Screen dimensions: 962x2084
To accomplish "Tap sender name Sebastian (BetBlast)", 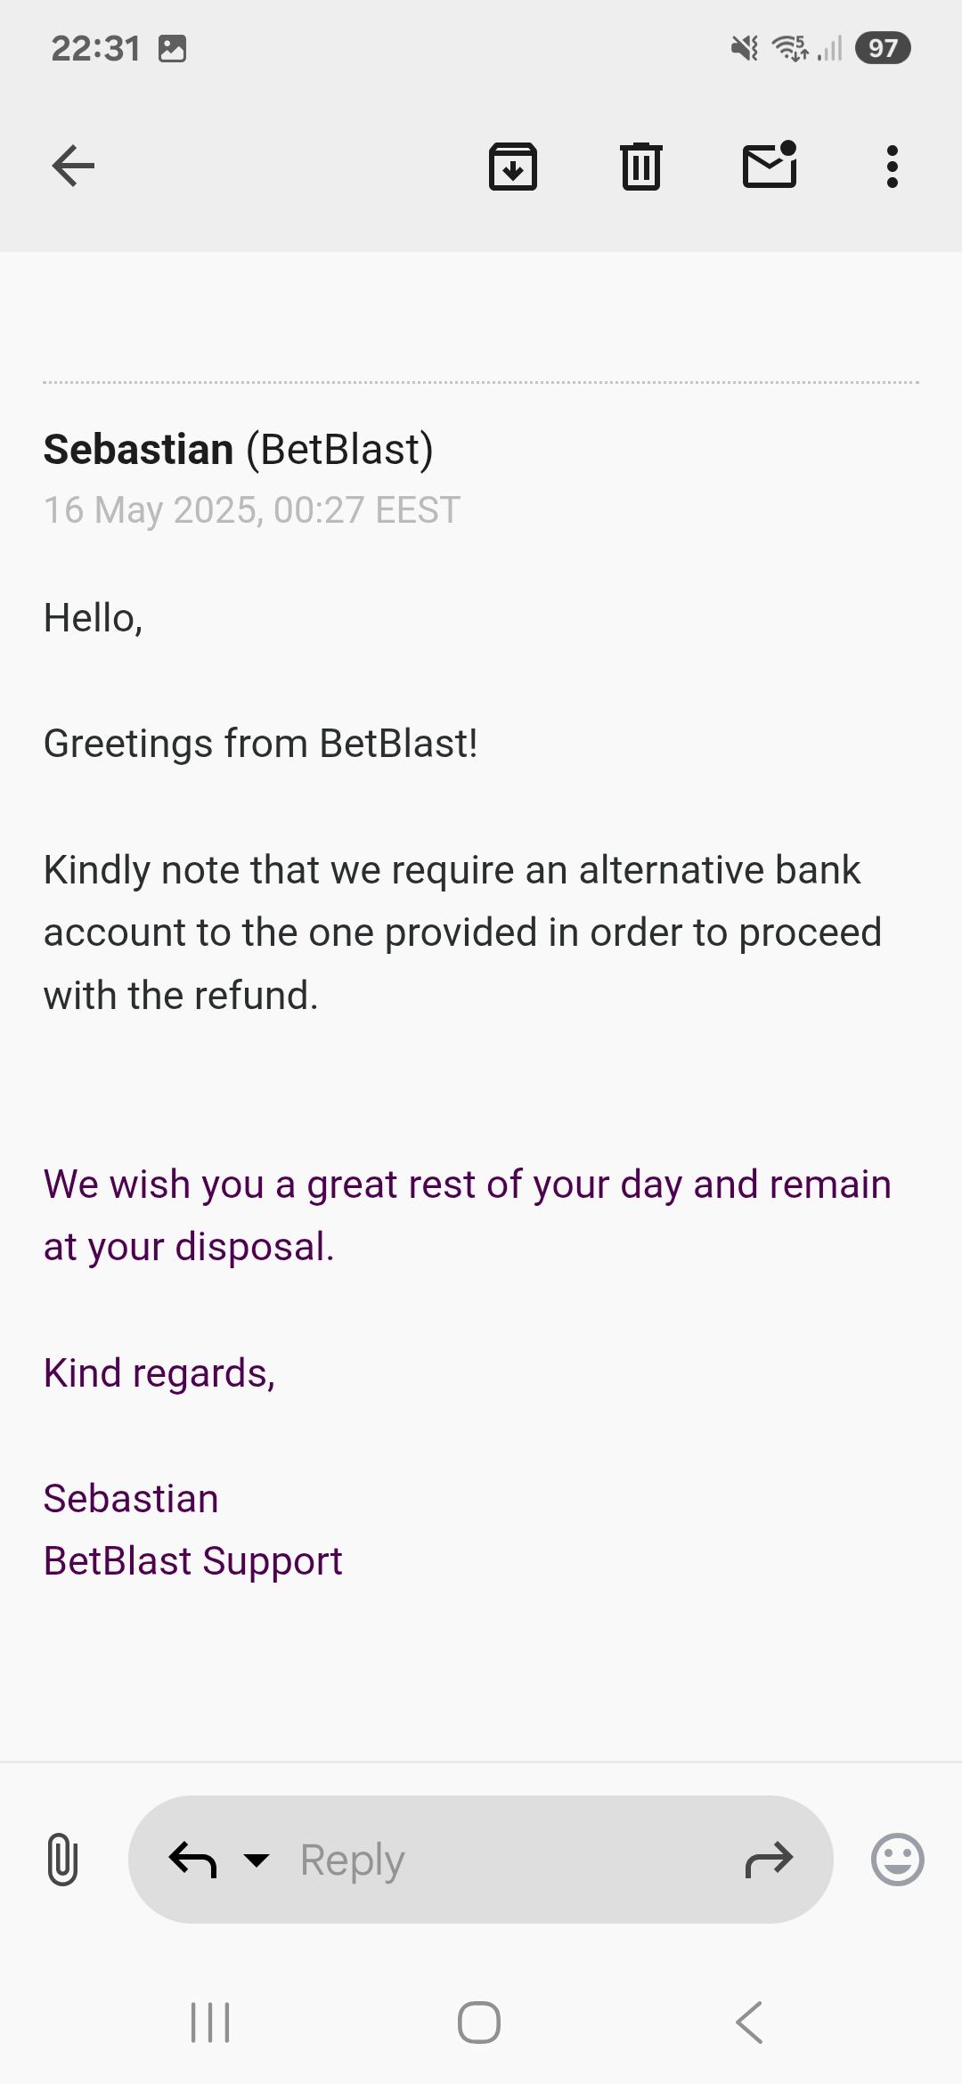I will click(x=238, y=450).
